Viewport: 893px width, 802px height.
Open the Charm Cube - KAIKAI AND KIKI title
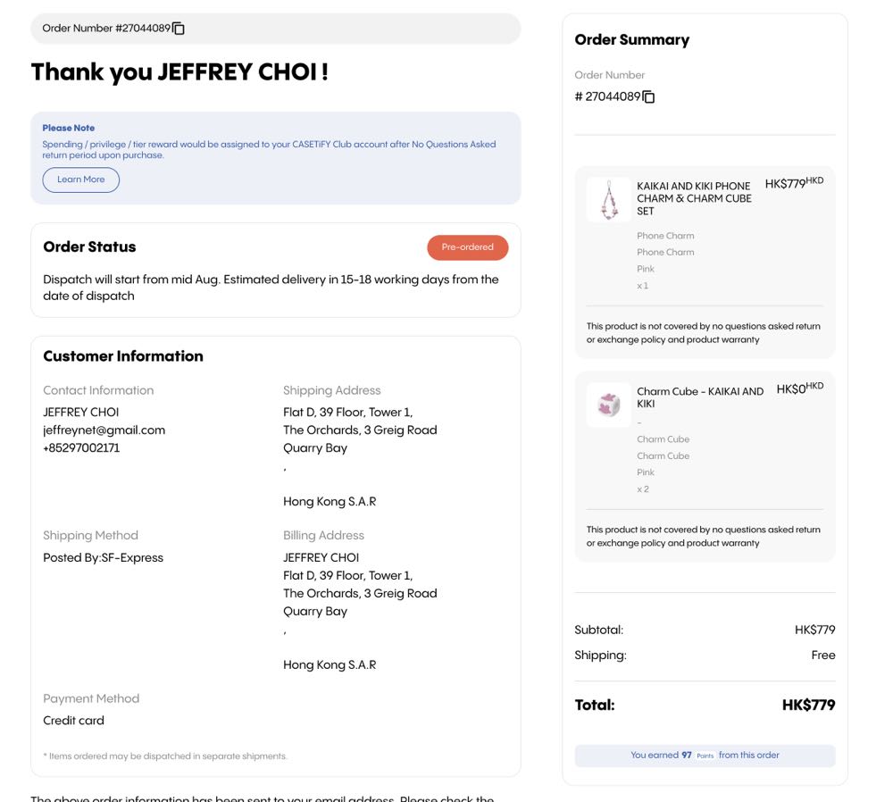tap(699, 397)
